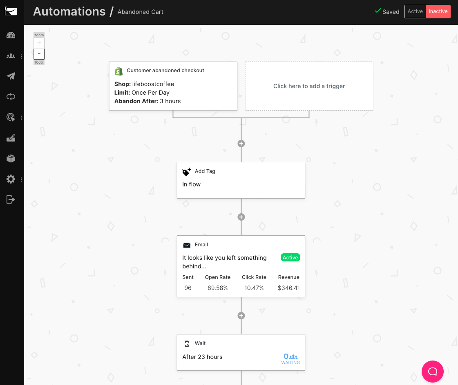Click the green Active badge on the email

(x=290, y=257)
